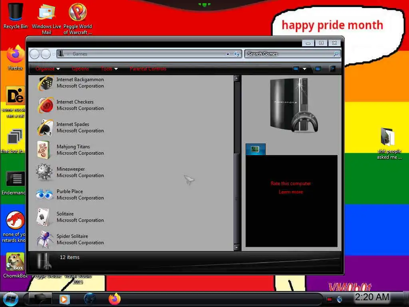
Task: Click the red flag tray icon
Action: pos(330,299)
